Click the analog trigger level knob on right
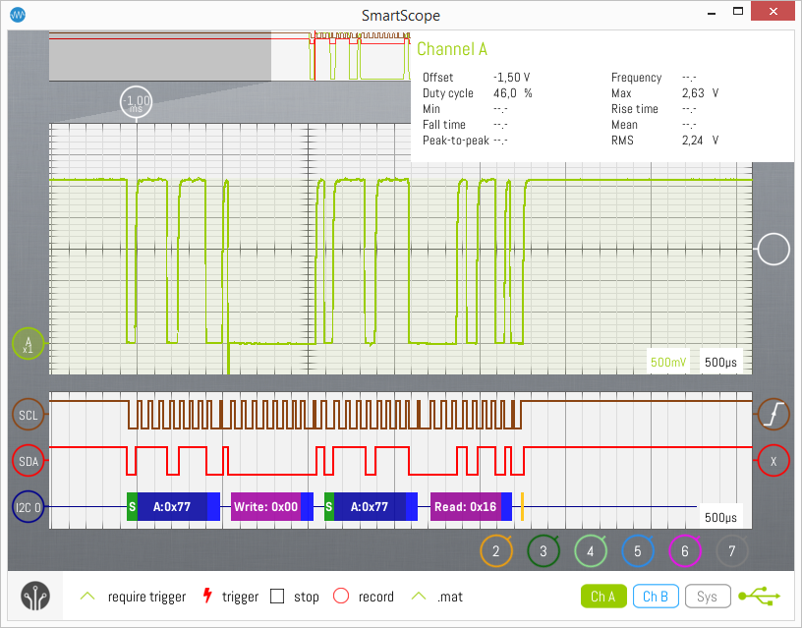Image resolution: width=802 pixels, height=628 pixels. tap(773, 250)
